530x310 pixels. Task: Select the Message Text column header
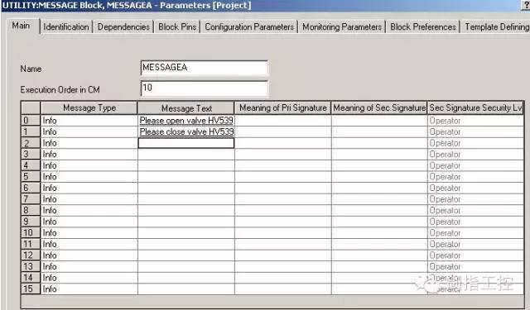coord(186,108)
